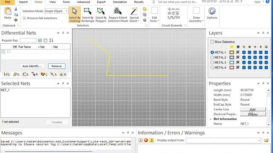The width and height of the screenshot is (273, 153).
Task: Click the pin icon on Layers panel
Action: click(263, 33)
